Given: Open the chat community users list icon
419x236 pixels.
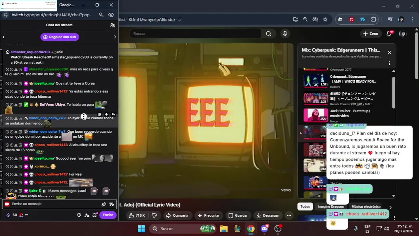Looking at the screenshot, I should point(112,25).
